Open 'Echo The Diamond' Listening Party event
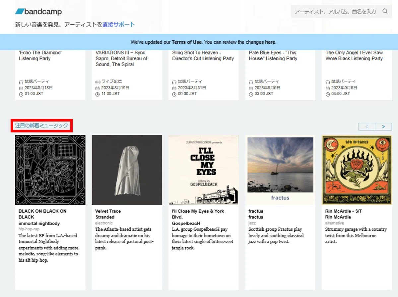Viewport: 398px width, 297px height. (x=40, y=56)
